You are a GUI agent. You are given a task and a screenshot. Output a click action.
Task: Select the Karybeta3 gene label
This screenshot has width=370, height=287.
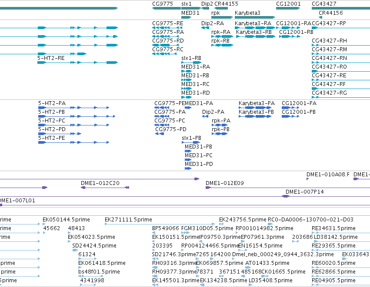click(x=247, y=13)
